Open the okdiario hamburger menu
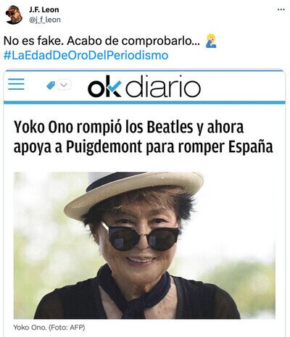 point(16,84)
